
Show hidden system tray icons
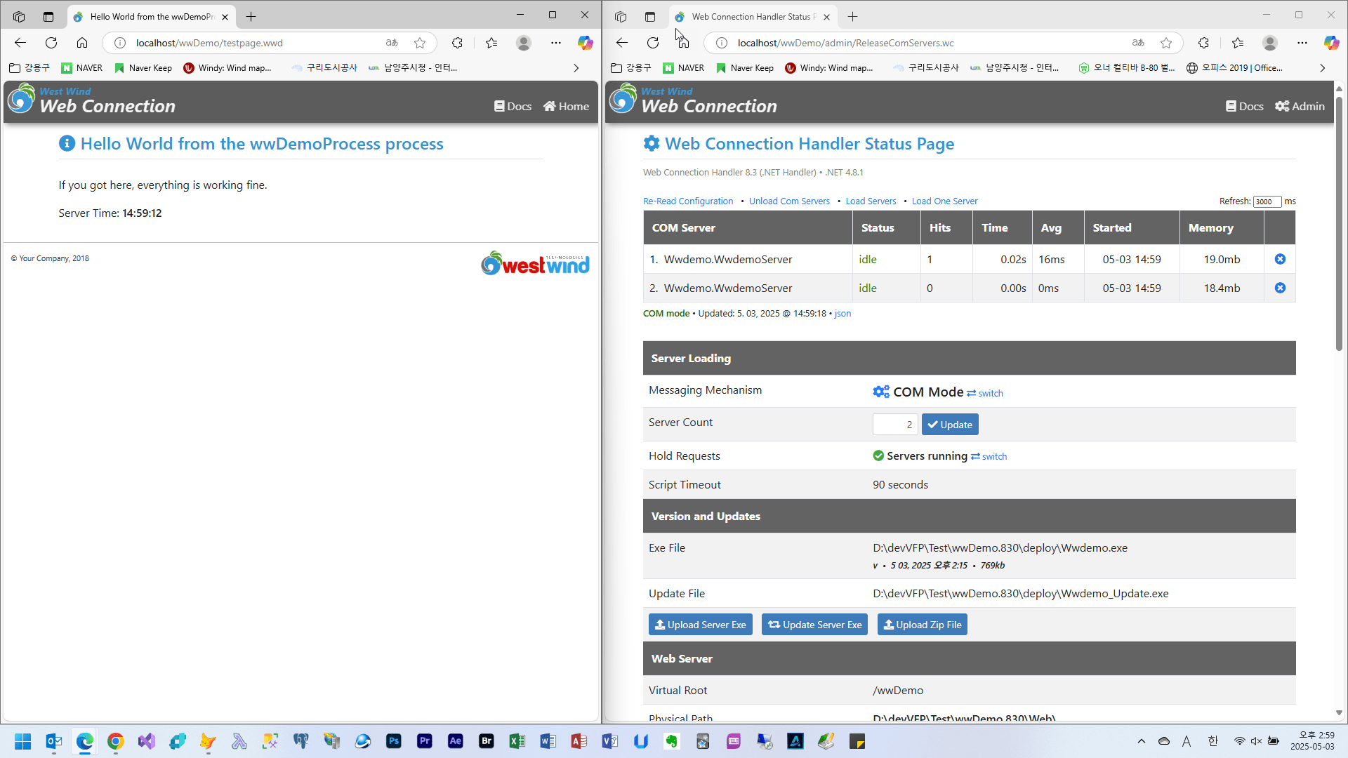tap(1142, 741)
